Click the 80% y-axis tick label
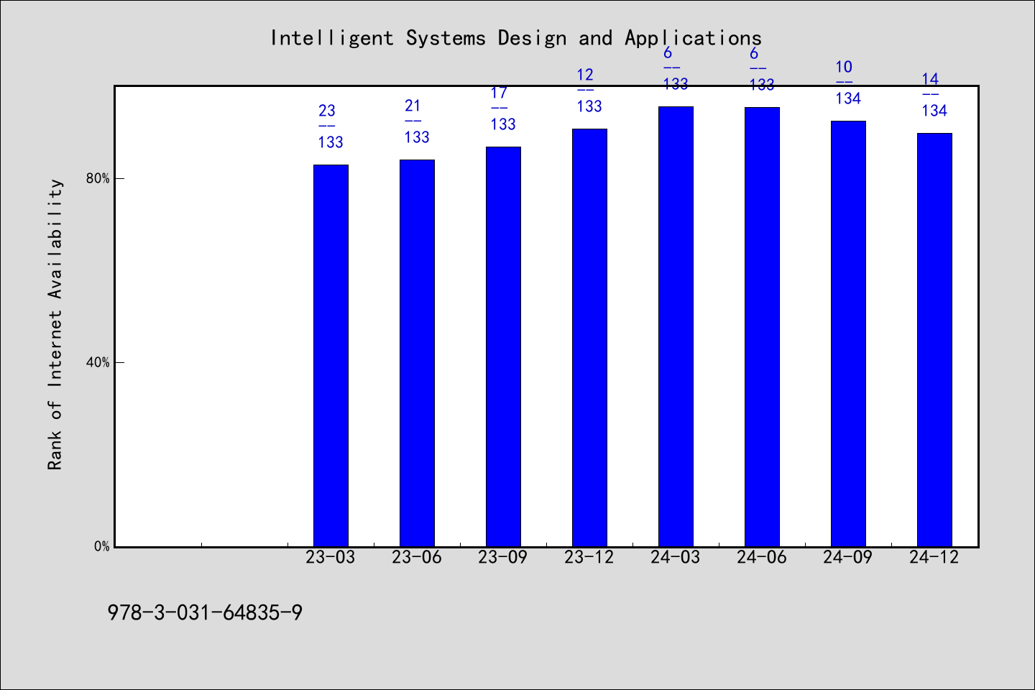 (98, 178)
